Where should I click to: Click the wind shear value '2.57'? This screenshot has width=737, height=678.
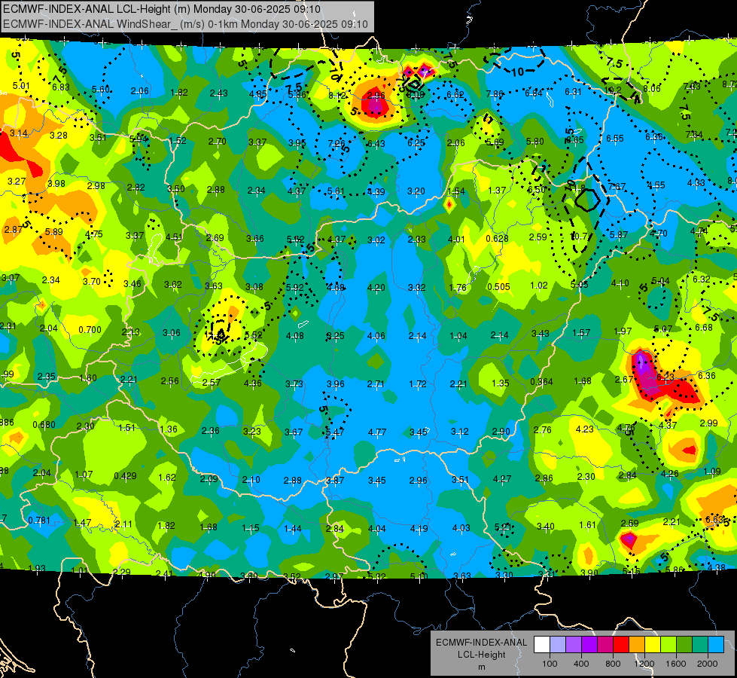click(x=211, y=383)
